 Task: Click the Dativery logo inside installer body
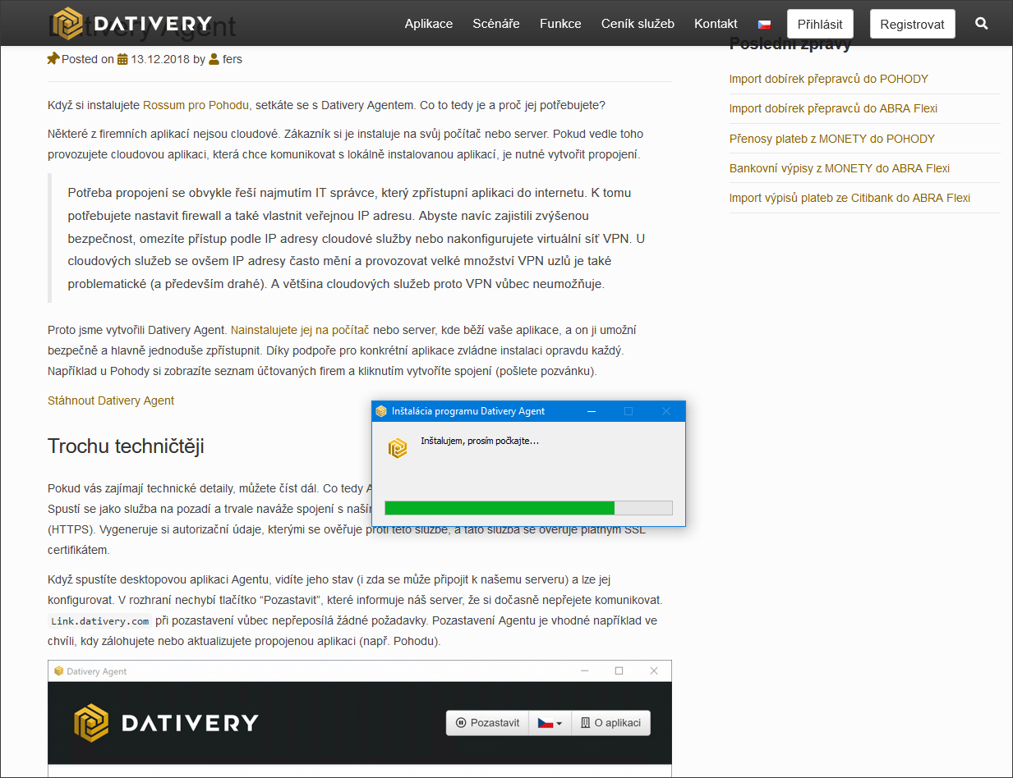pyautogui.click(x=398, y=448)
